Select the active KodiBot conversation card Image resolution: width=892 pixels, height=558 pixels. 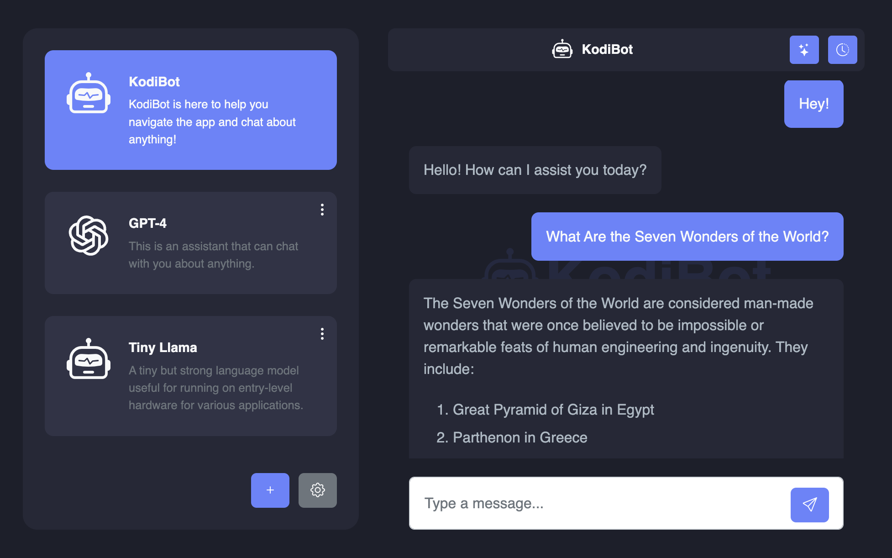coord(190,110)
